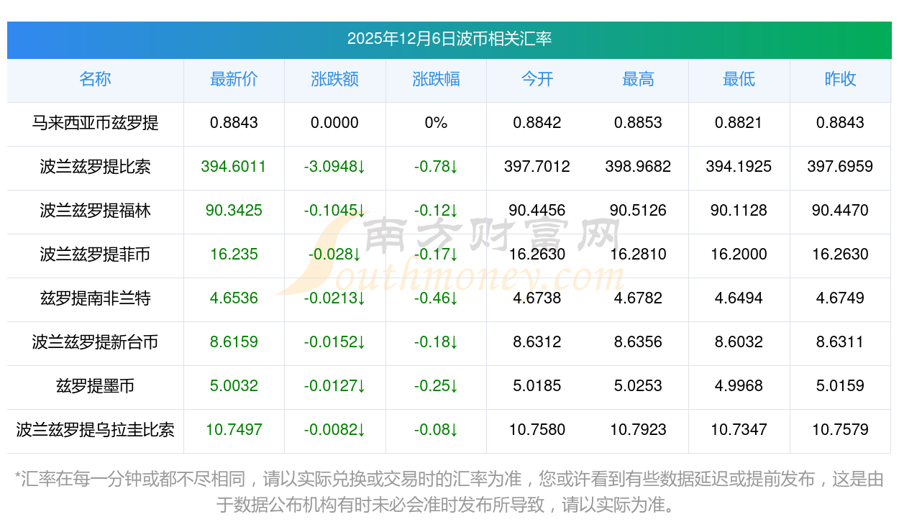Screen dimensions: 899x527
Task: Click the change percent -0.46↓
Action: pyautogui.click(x=436, y=298)
